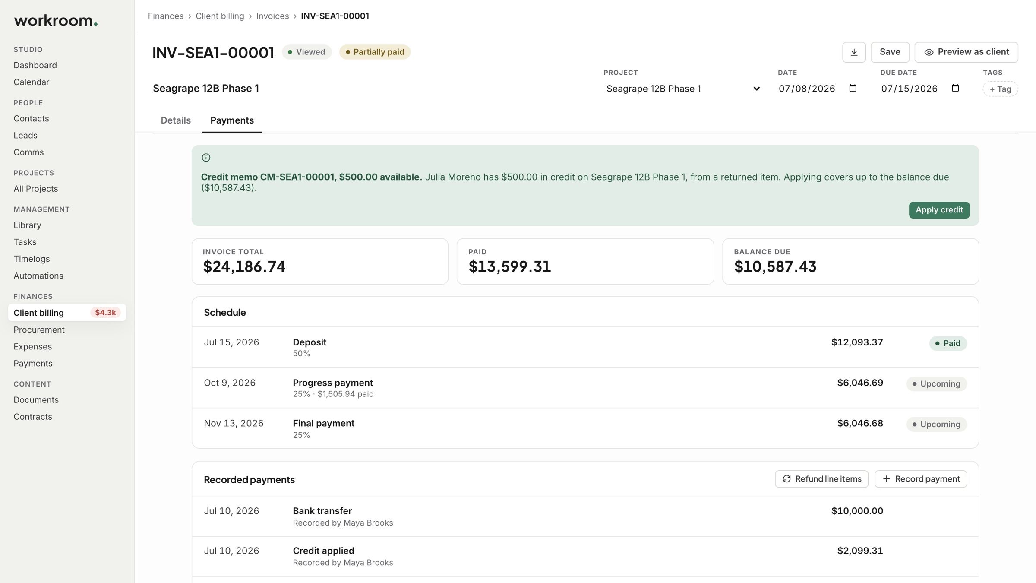Image resolution: width=1036 pixels, height=583 pixels.
Task: Open Documents page
Action: click(x=36, y=400)
